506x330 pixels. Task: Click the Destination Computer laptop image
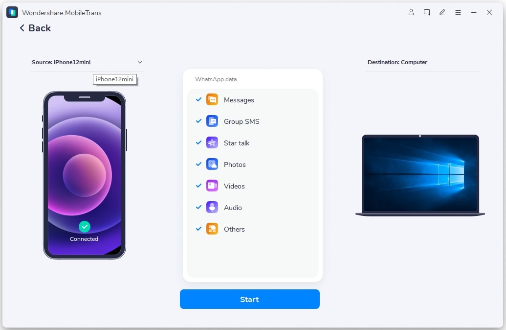420,174
